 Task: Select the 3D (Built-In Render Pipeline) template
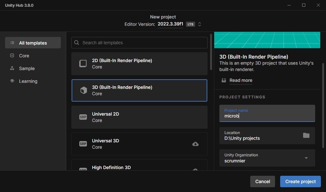(139, 90)
